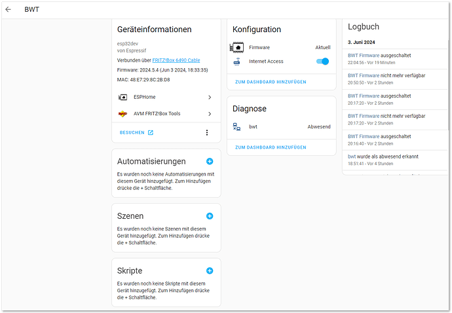Add Diagnose entities to dashboard
The height and width of the screenshot is (313, 452).
(x=270, y=147)
